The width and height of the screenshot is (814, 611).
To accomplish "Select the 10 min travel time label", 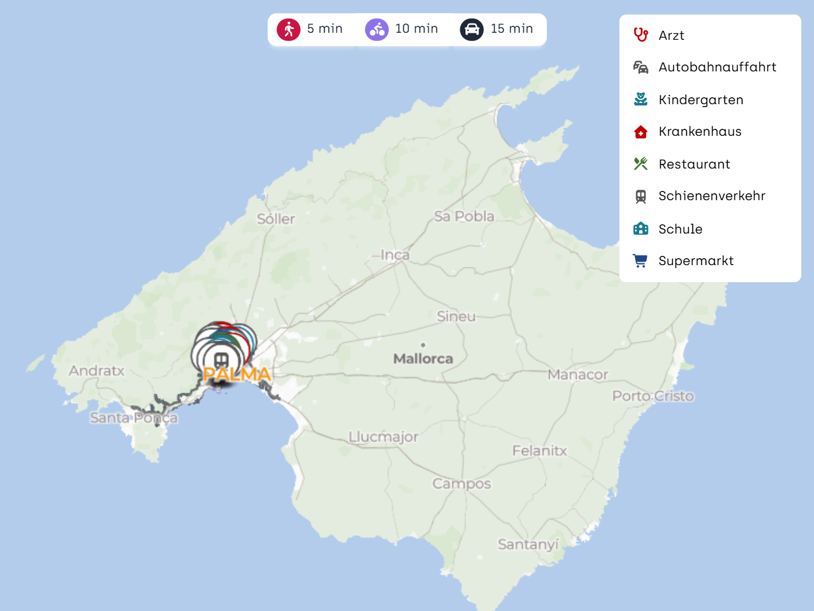I will tap(416, 29).
